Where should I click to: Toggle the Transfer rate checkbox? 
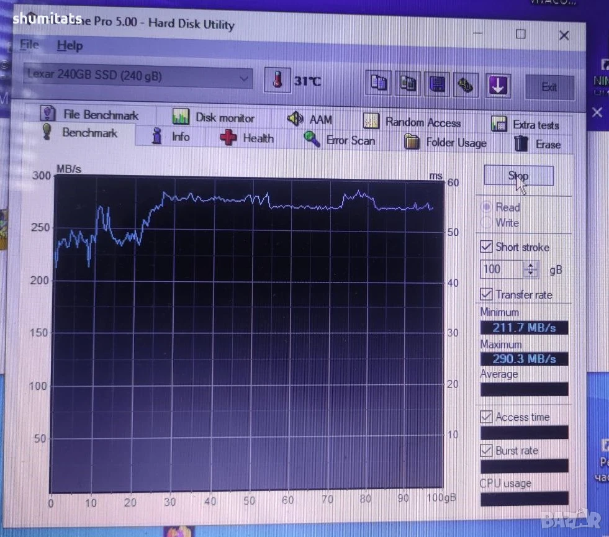tap(486, 294)
